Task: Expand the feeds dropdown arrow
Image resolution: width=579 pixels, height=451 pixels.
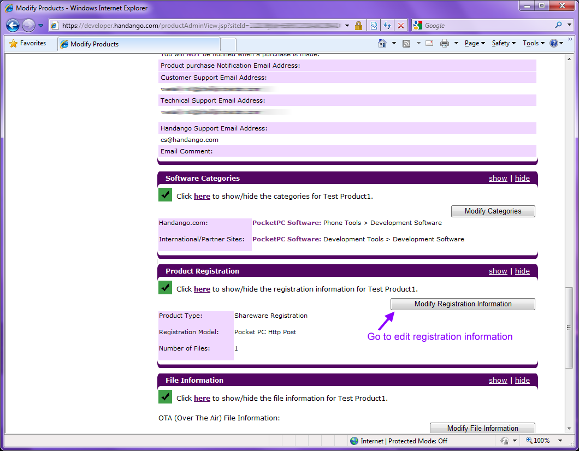Action: pos(418,43)
